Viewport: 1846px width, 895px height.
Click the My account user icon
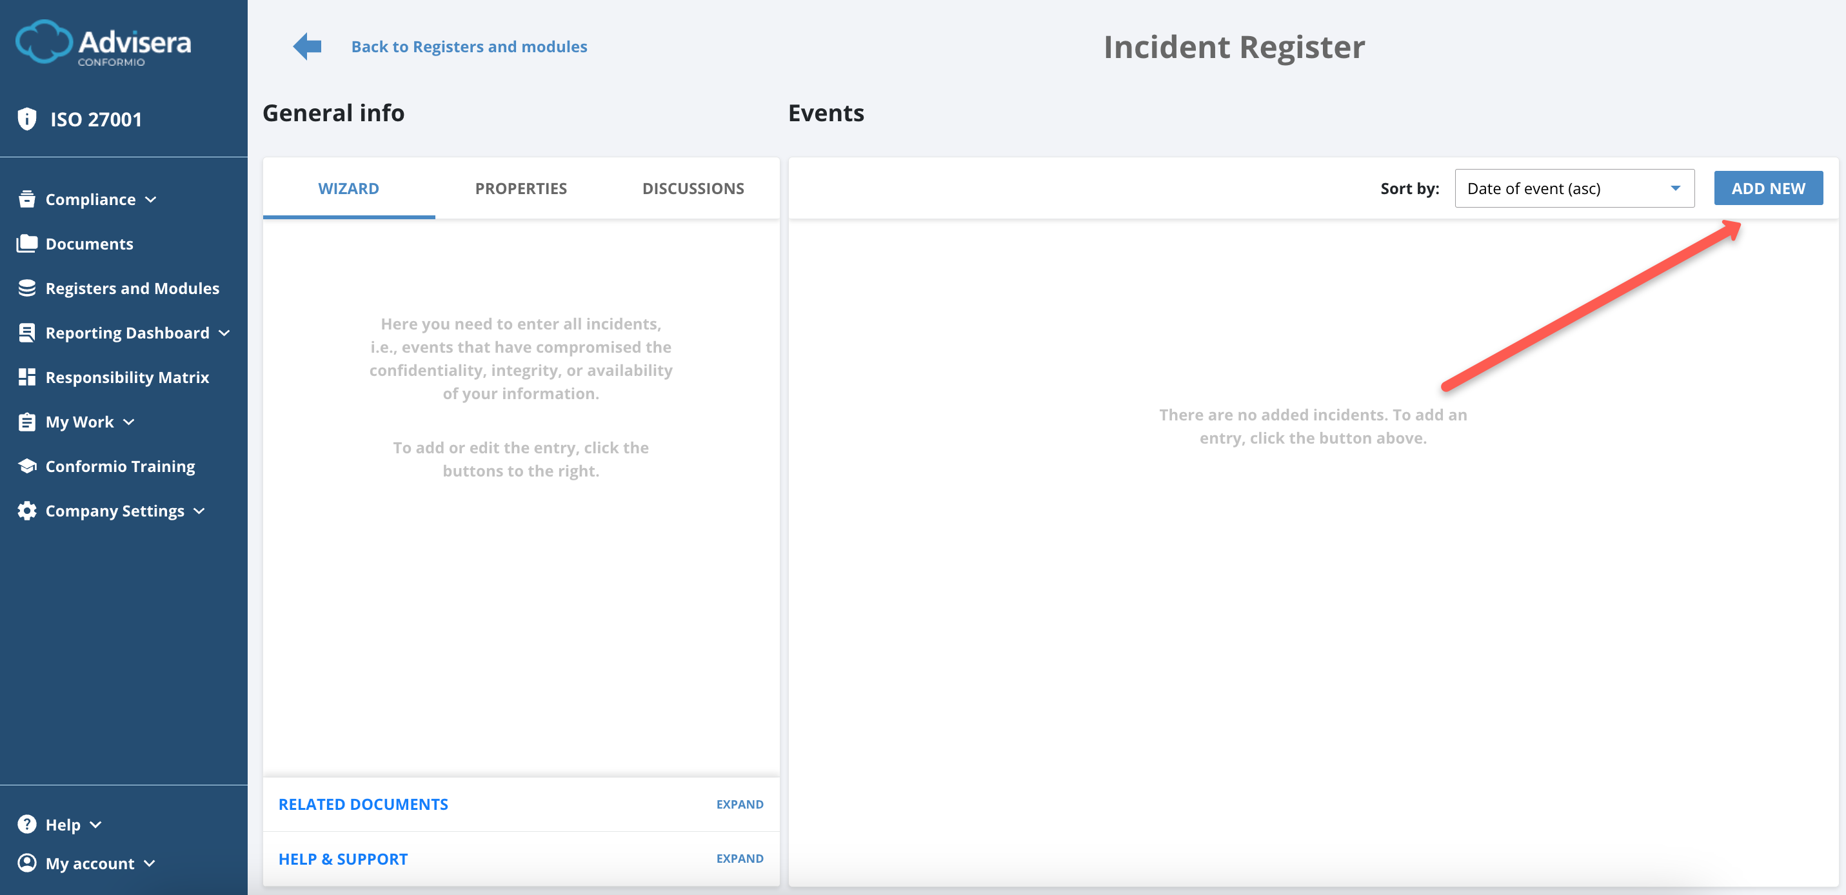(26, 863)
